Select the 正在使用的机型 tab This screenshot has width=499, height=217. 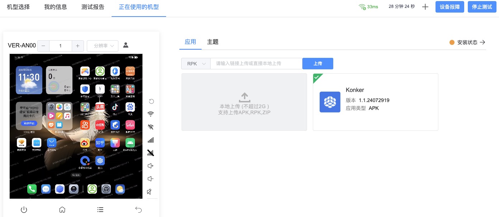point(139,7)
